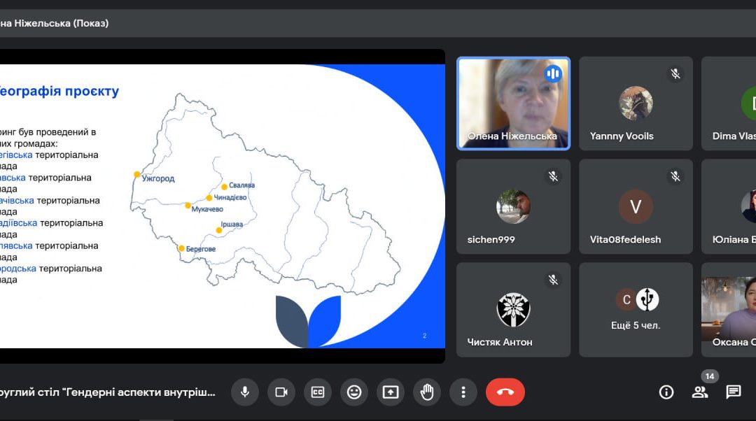Open the chat panel
Viewport: 756px width, 421px height.
point(734,392)
